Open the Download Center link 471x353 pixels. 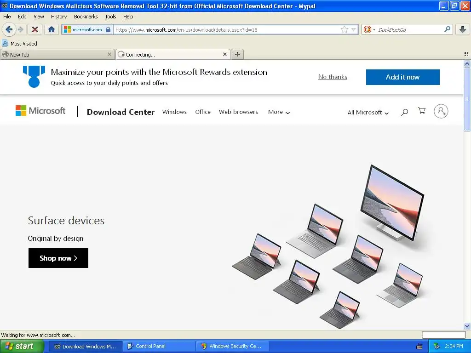[x=121, y=112]
